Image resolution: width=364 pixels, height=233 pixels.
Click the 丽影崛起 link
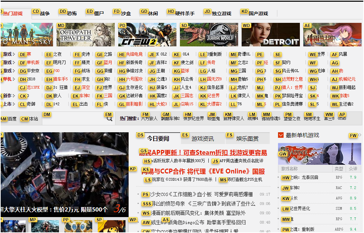coord(347,88)
